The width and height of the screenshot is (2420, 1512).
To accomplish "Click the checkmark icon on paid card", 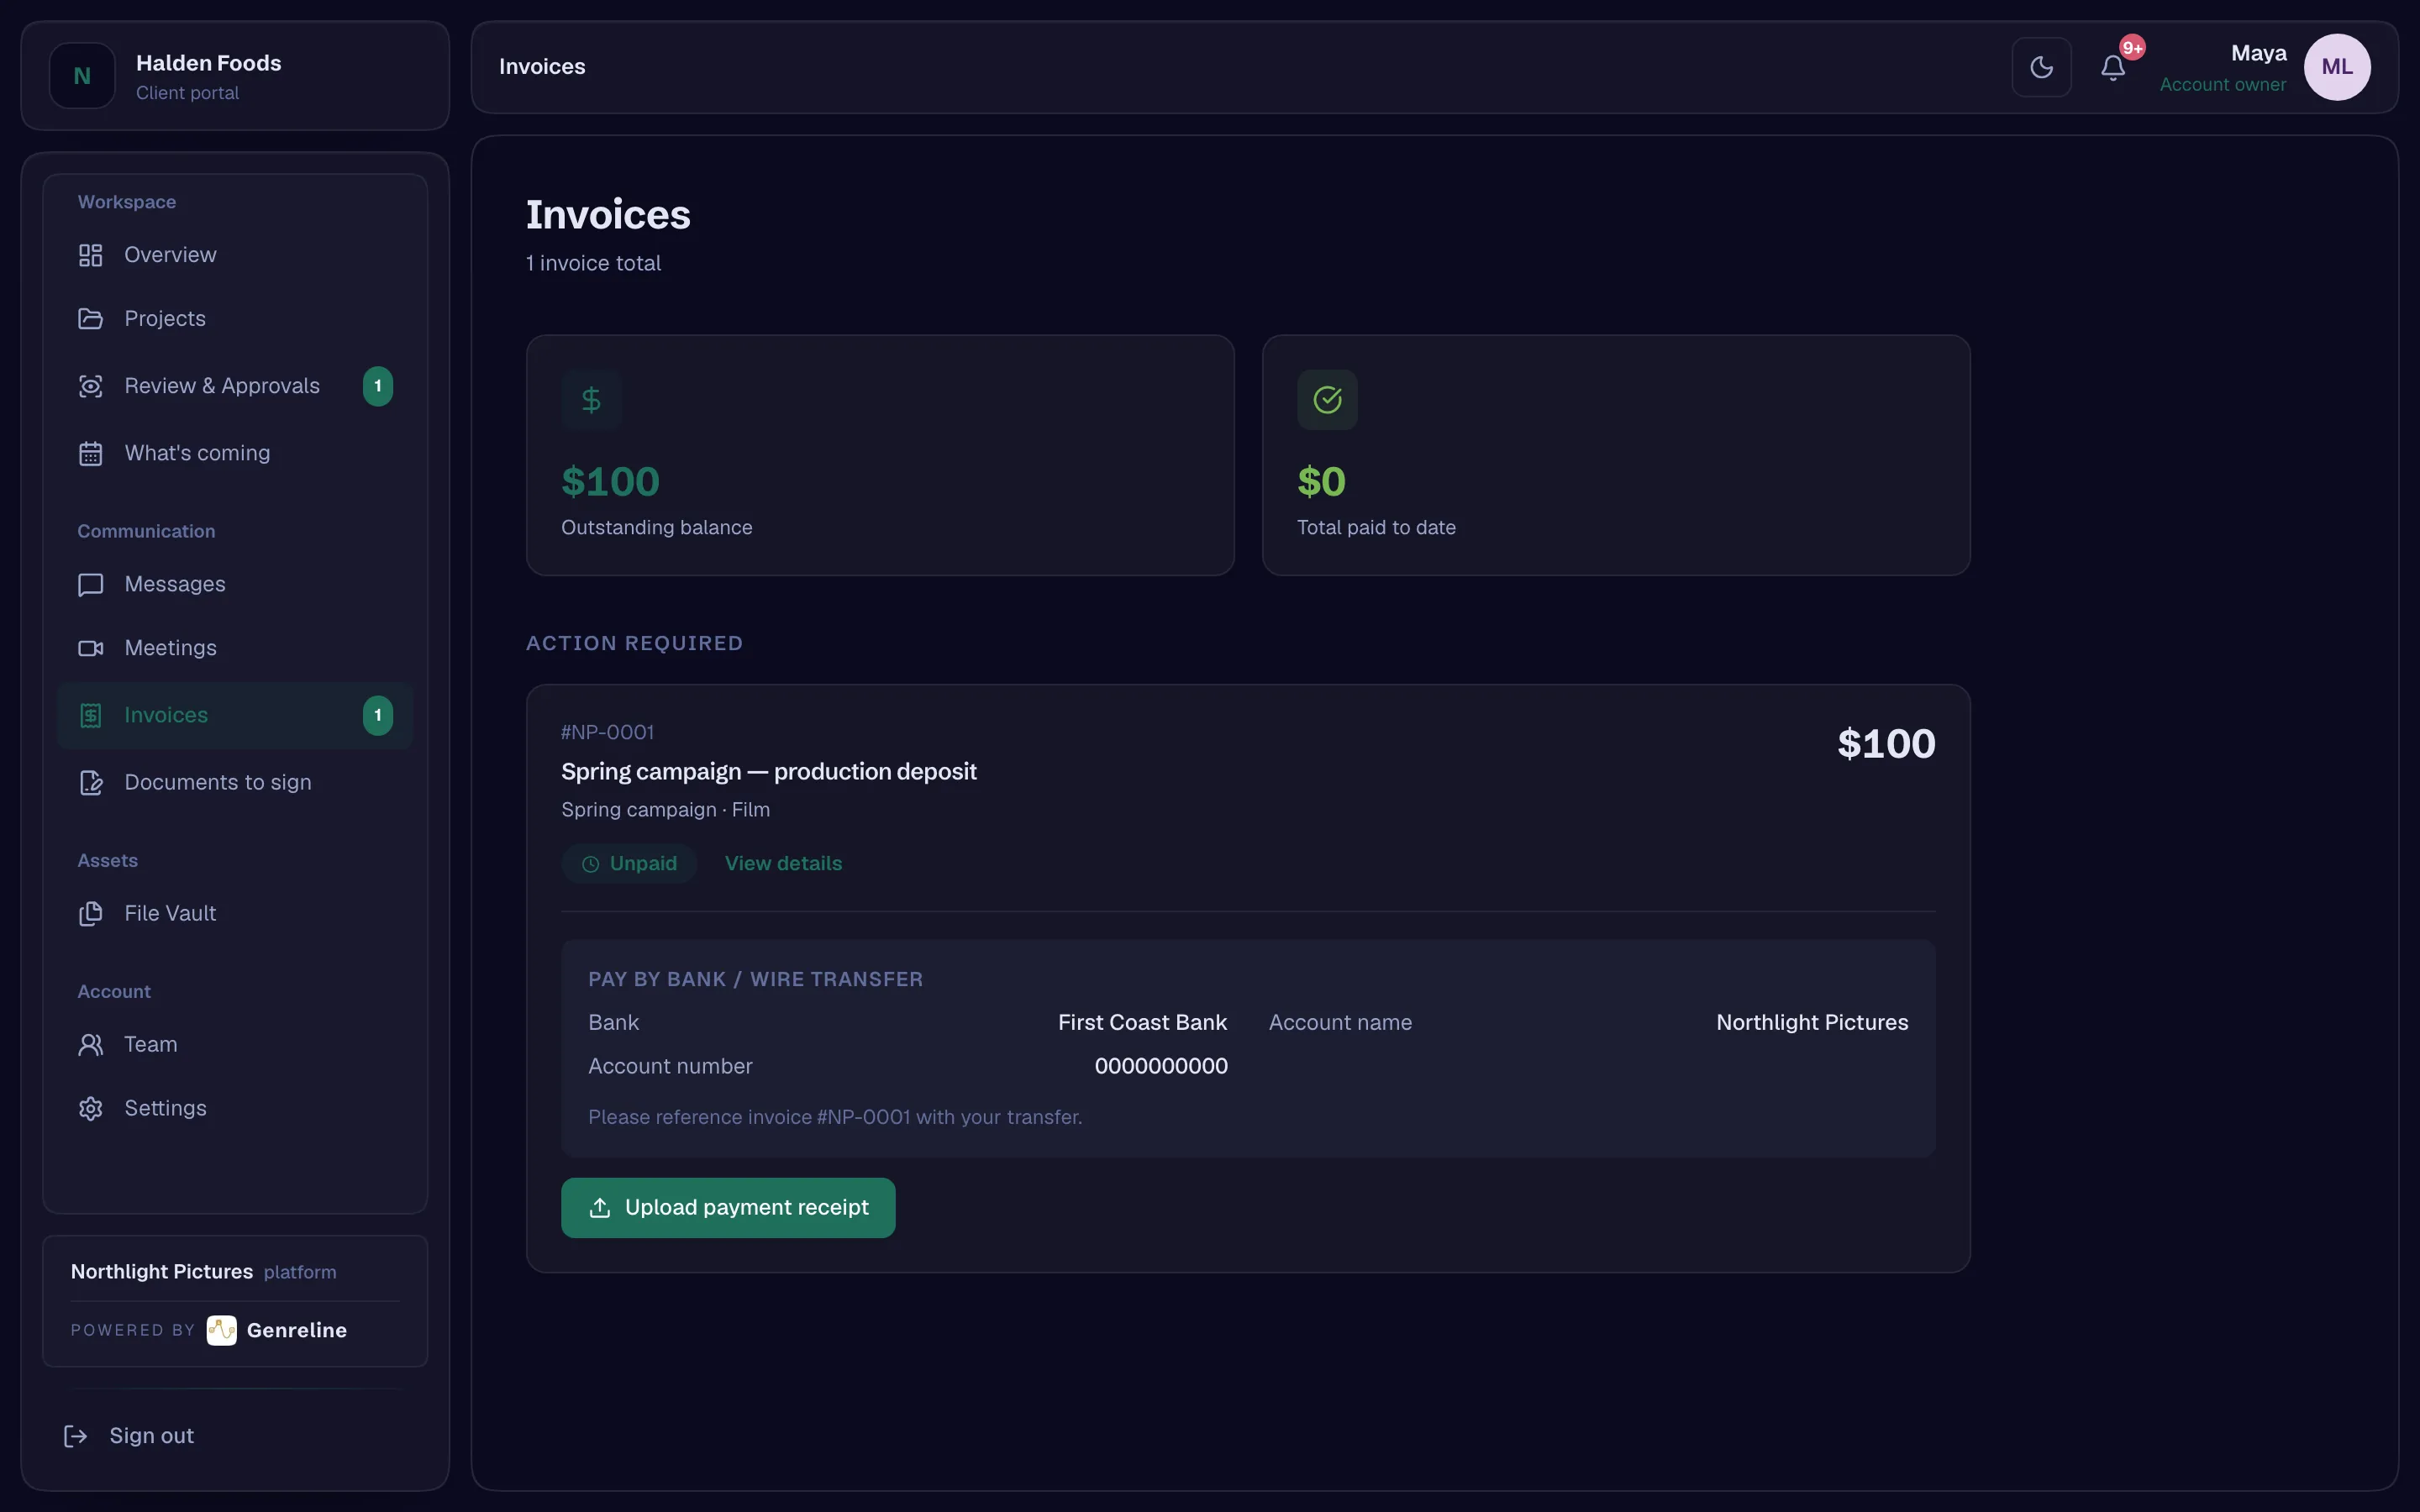I will (1327, 400).
